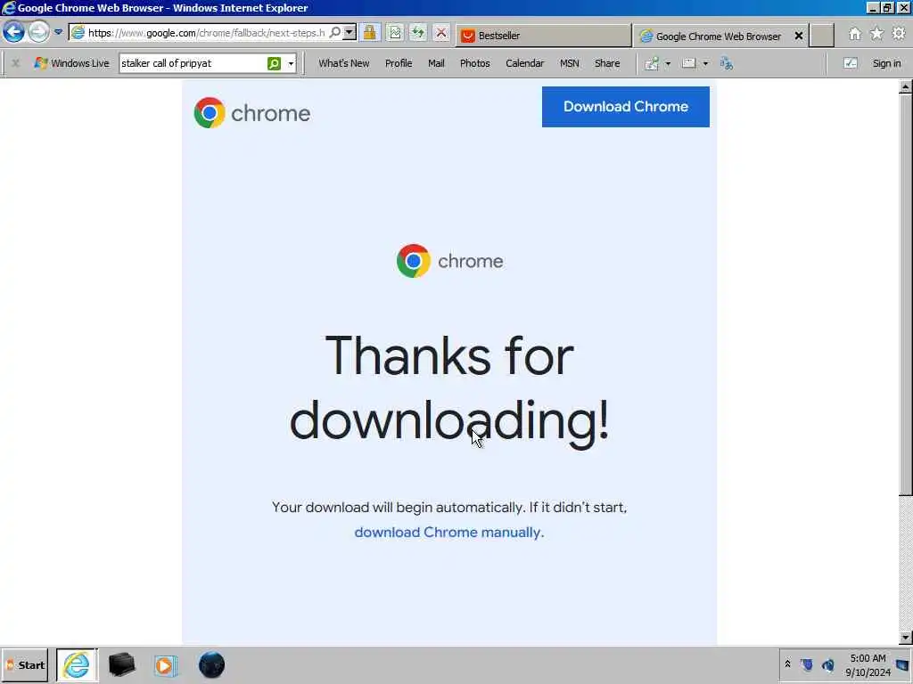Viewport: 913px width, 684px height.
Task: Click the Translate icon in the toolbar
Action: tap(726, 63)
